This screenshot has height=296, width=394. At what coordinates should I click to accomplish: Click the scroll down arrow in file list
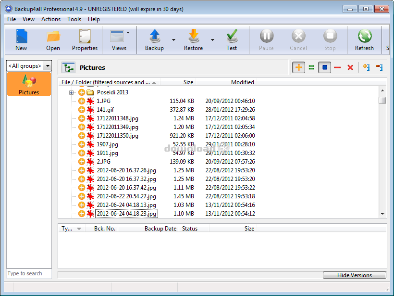pyautogui.click(x=382, y=214)
